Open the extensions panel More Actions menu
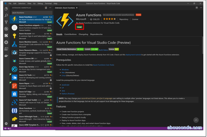Screen dimensions: 207x137 pos(50,8)
